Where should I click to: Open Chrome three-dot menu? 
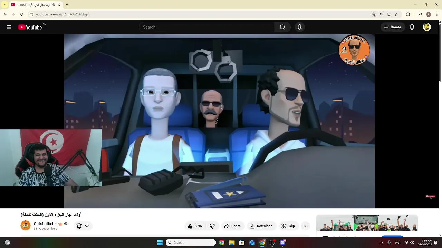(x=437, y=14)
